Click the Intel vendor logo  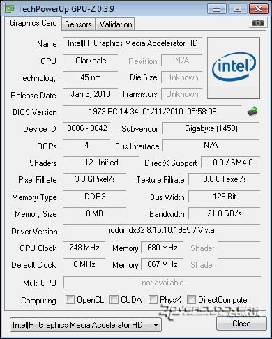point(234,68)
